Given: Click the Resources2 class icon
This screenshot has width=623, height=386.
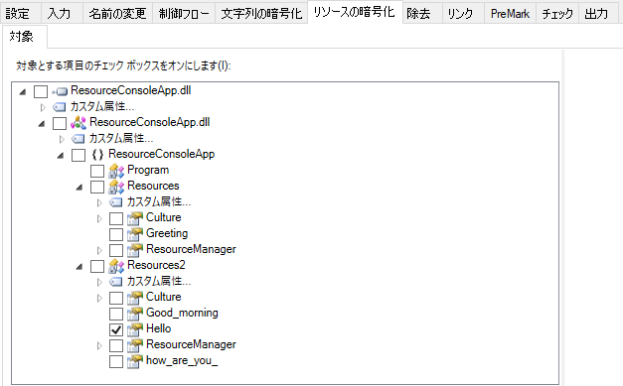Looking at the screenshot, I should point(116,266).
